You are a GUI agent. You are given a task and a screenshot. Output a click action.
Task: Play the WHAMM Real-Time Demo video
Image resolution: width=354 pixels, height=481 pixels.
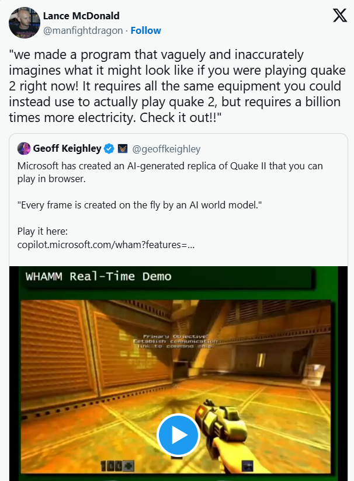[x=178, y=435]
